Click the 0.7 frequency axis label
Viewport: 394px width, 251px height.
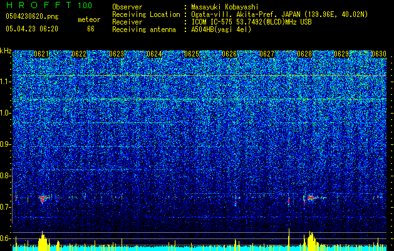pyautogui.click(x=6, y=207)
